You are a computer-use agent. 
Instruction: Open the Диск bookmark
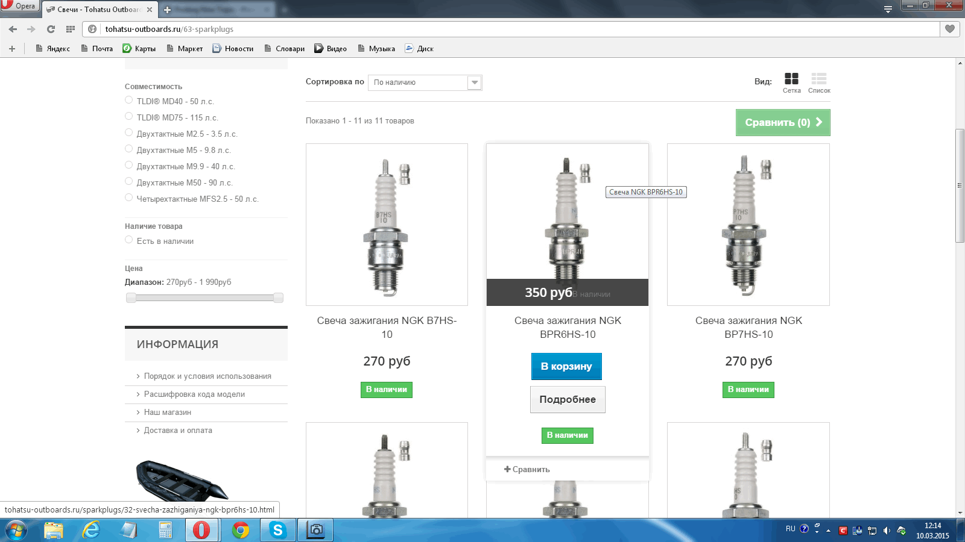420,49
